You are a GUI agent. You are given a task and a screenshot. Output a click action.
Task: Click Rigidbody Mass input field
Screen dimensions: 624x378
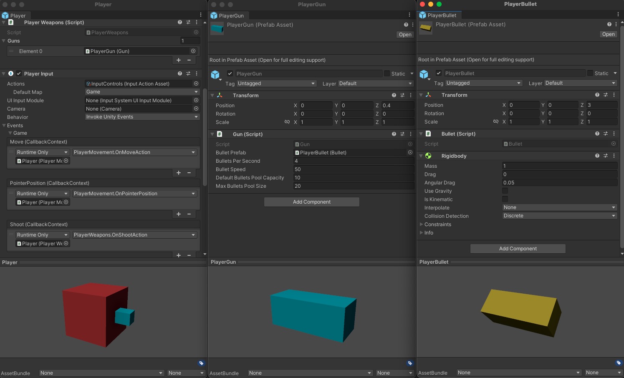(560, 166)
